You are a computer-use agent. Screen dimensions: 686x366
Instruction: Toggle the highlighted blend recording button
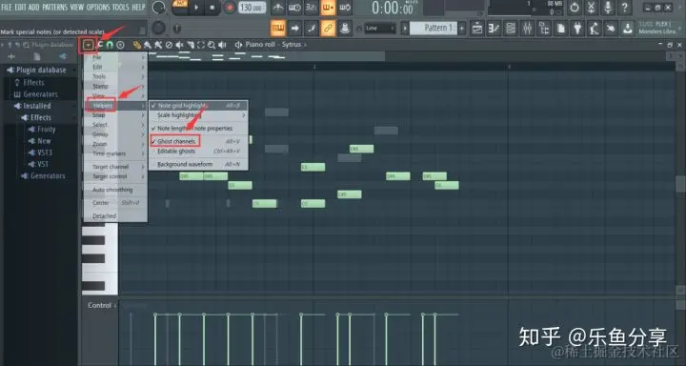328,8
